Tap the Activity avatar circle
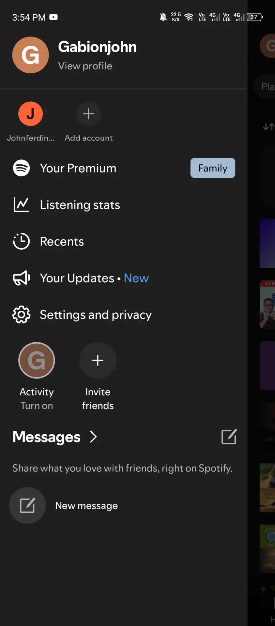The width and height of the screenshot is (275, 626). pyautogui.click(x=37, y=360)
